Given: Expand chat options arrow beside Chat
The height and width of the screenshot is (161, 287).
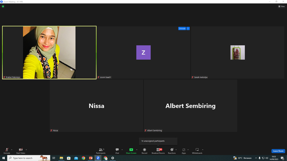Looking at the screenshot, I should coord(122,150).
